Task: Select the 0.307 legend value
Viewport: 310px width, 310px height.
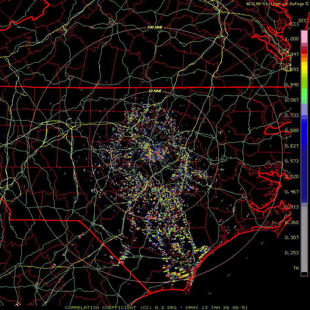Action: pyautogui.click(x=292, y=238)
